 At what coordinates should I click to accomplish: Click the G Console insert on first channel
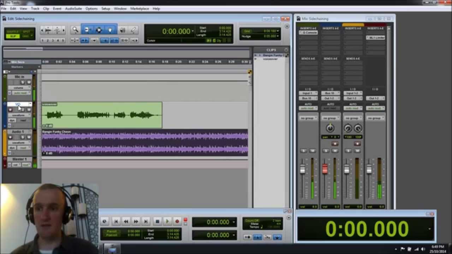[308, 33]
